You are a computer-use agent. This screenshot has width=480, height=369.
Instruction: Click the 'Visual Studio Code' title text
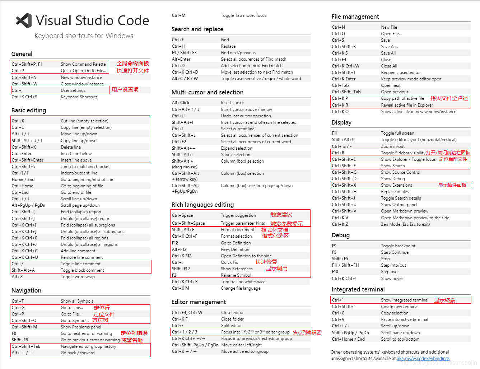pos(92,20)
